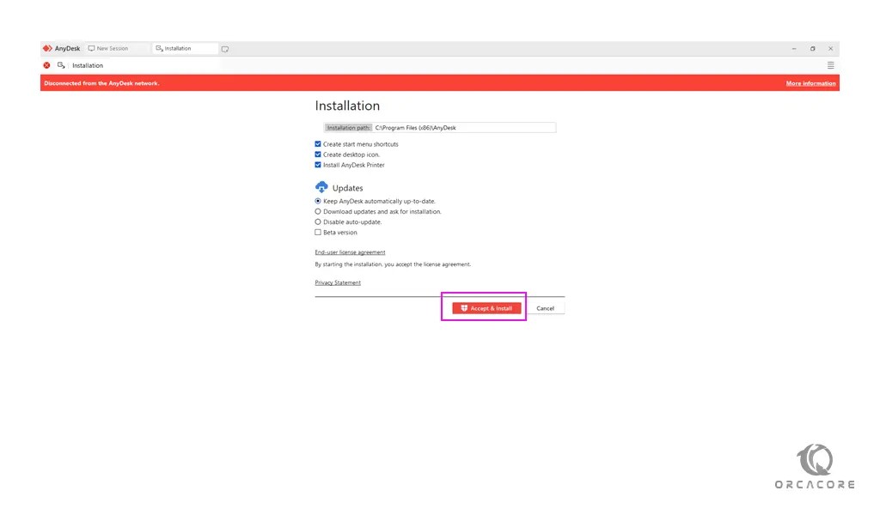Click the AnyDesk logo icon
This screenshot has width=880, height=515.
[47, 48]
